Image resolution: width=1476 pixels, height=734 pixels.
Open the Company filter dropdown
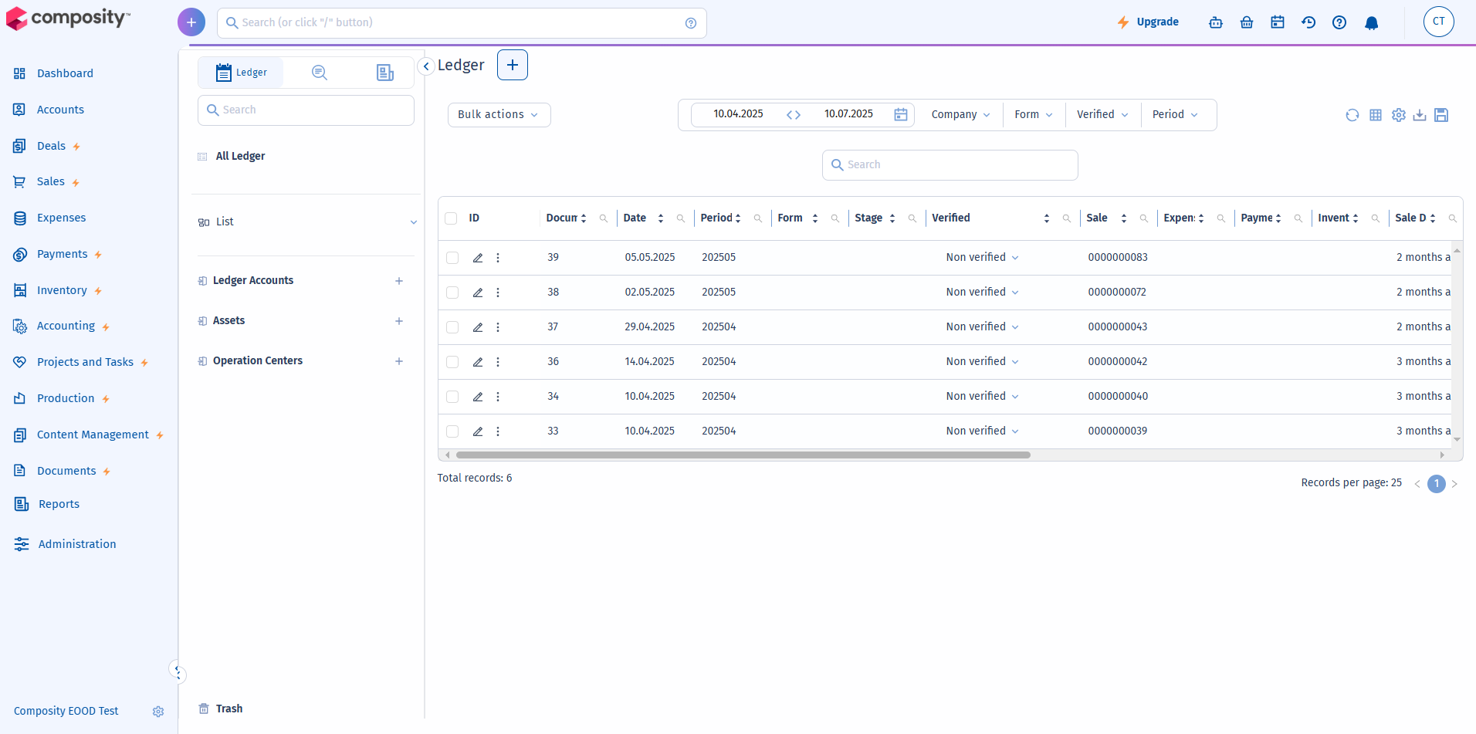[x=960, y=115]
